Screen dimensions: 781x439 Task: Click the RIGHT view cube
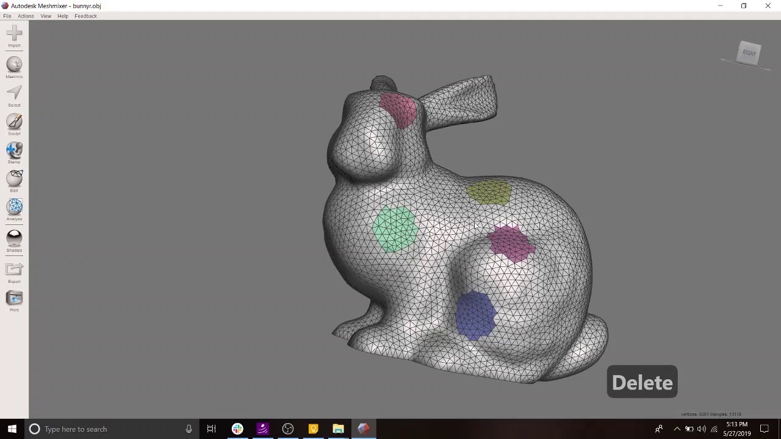point(749,52)
